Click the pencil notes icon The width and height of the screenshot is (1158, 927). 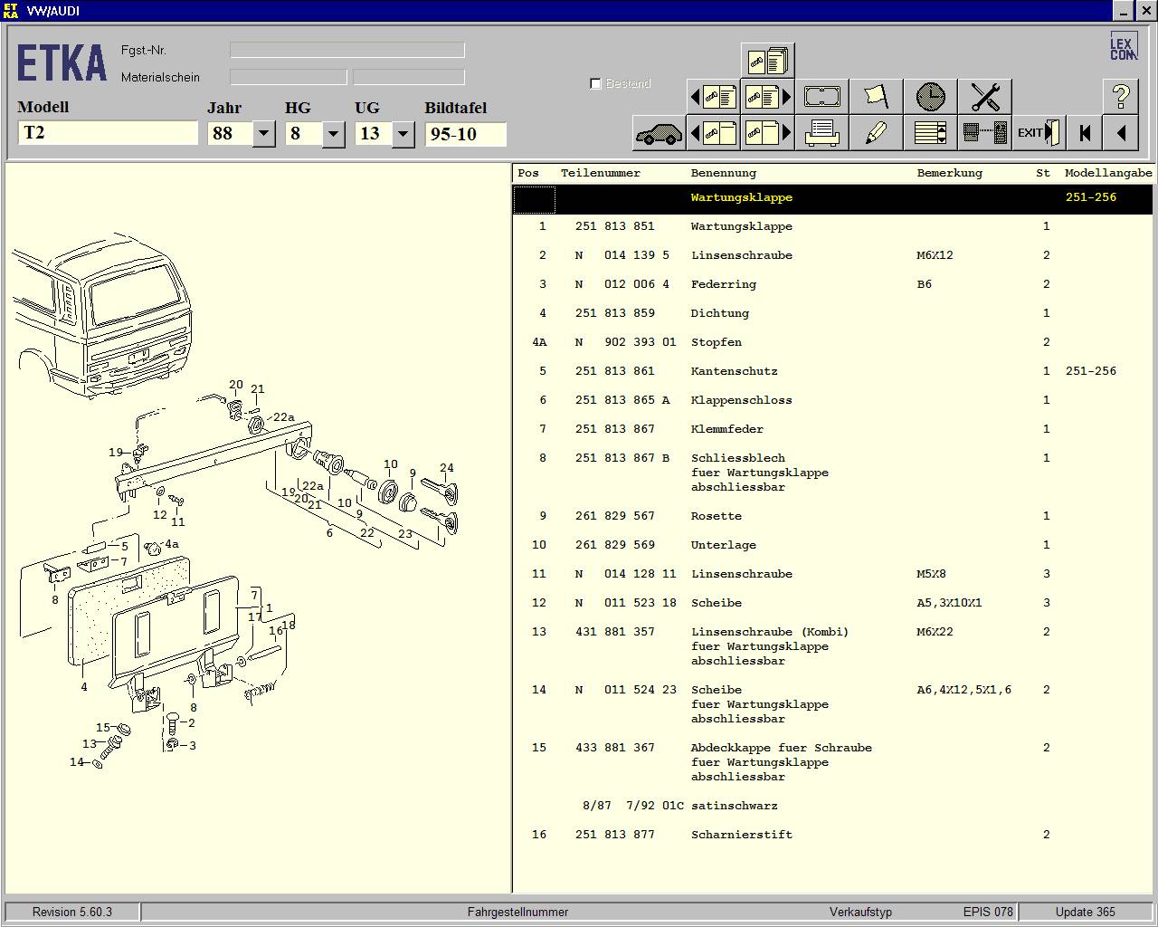tap(876, 133)
